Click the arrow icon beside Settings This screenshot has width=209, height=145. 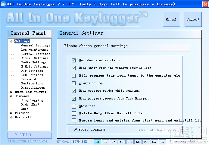(11, 41)
